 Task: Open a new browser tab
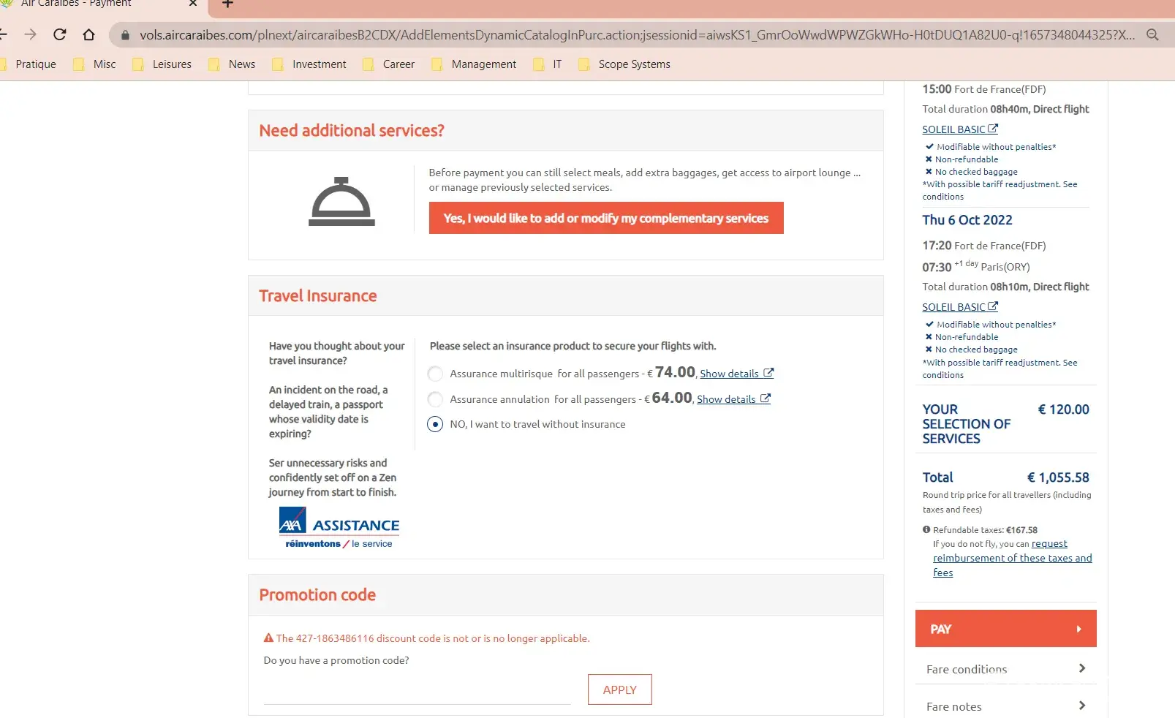coord(227,4)
